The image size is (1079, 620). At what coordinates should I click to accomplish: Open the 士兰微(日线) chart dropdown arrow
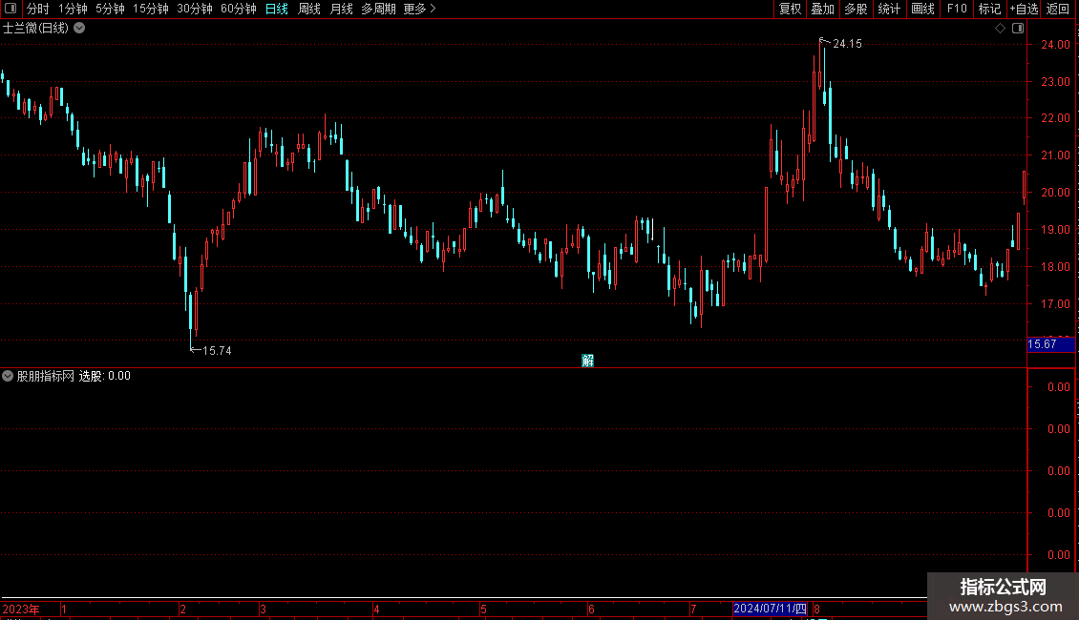(x=79, y=28)
